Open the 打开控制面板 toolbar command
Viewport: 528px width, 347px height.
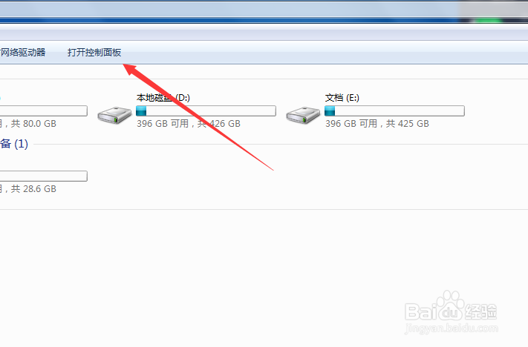(94, 53)
